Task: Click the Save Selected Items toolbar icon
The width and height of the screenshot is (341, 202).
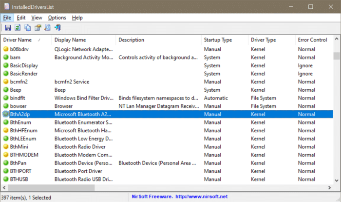Action: click(x=8, y=28)
